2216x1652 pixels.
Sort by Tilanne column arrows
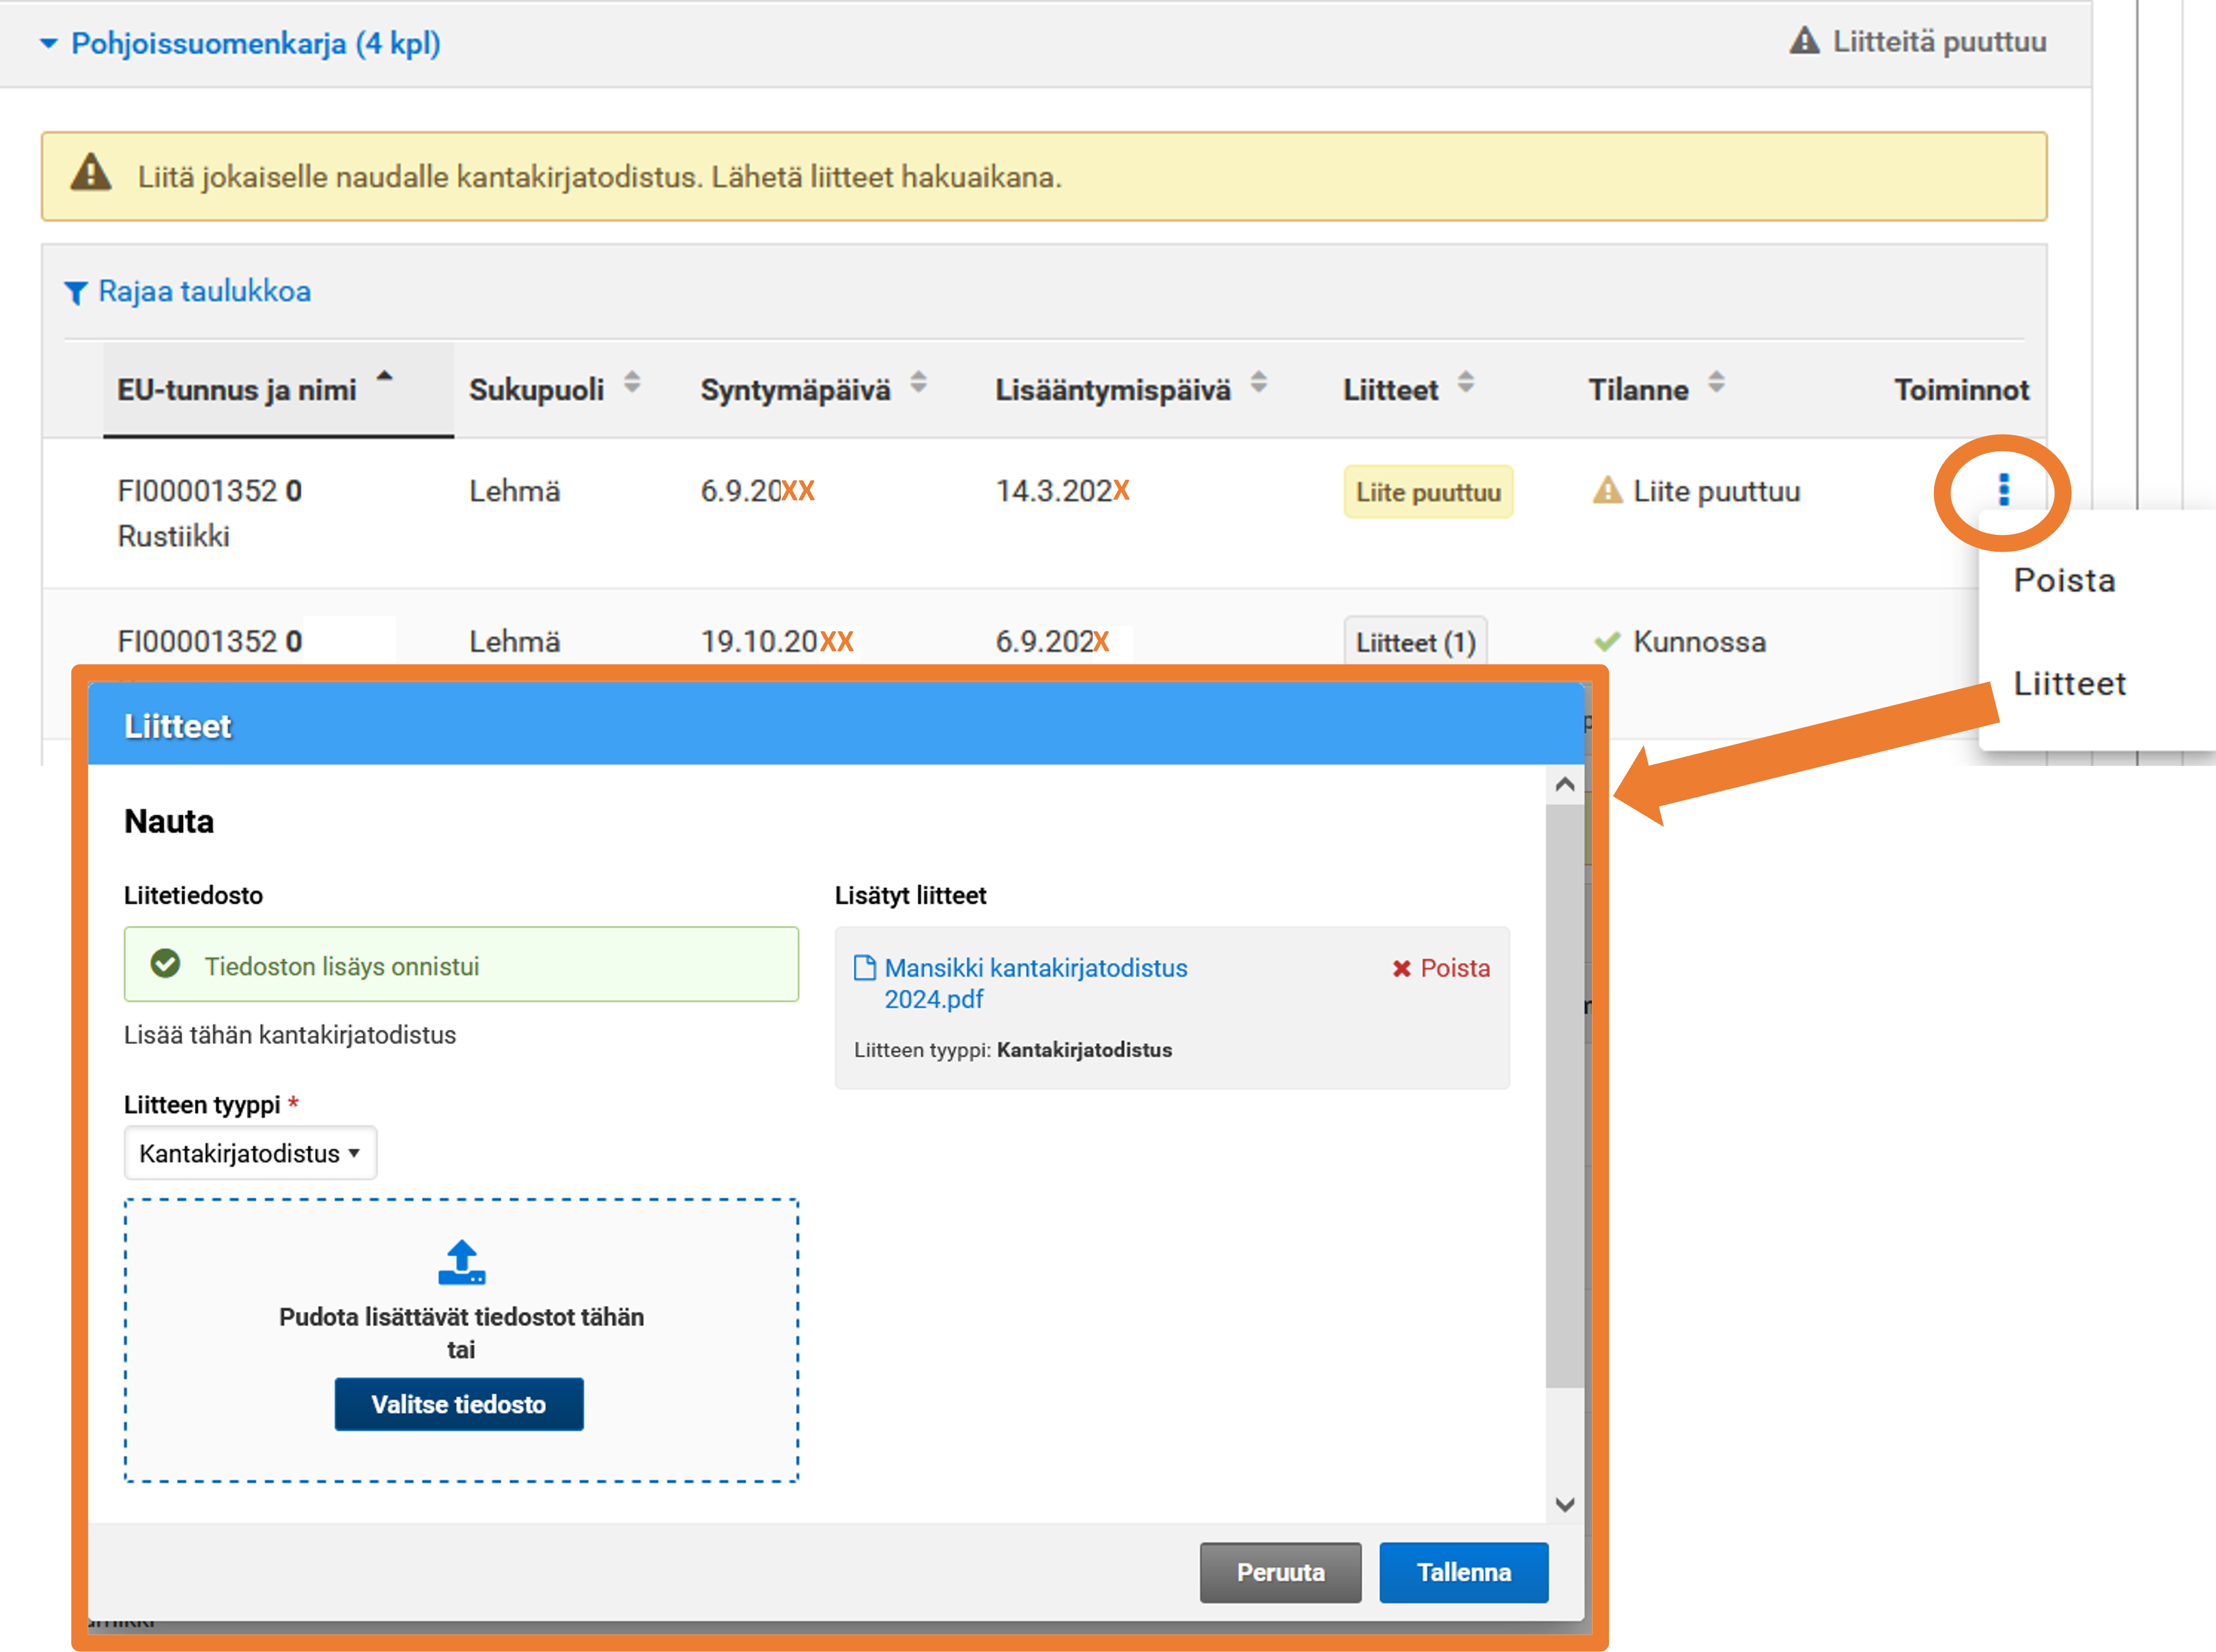coord(1716,382)
